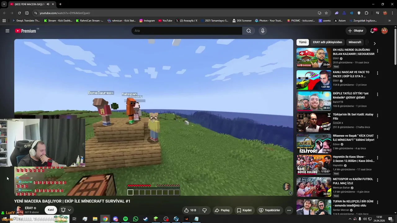Open Instagram bookmark

pyautogui.click(x=147, y=21)
